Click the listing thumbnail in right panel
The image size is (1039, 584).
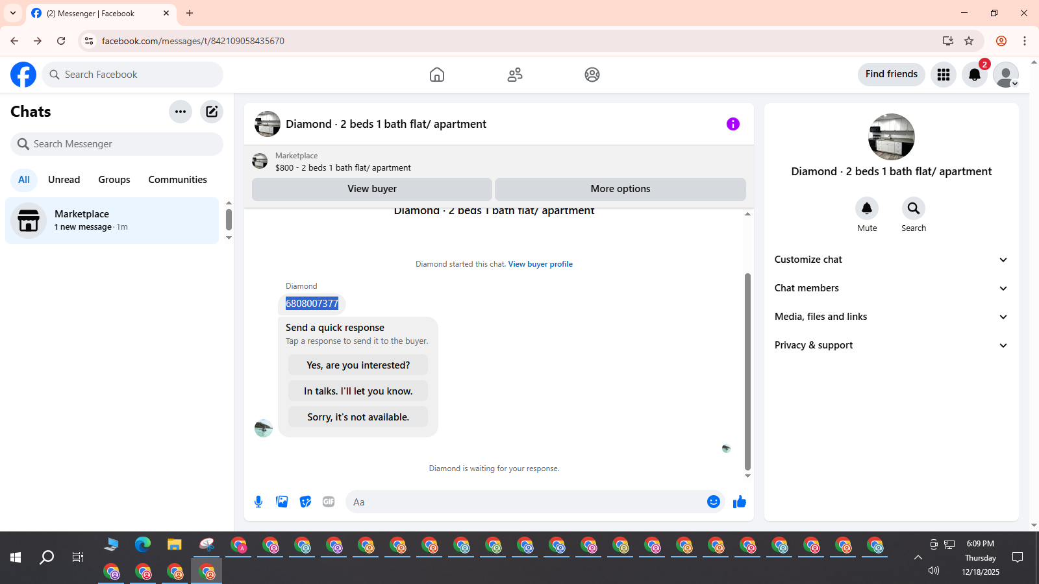pos(892,137)
